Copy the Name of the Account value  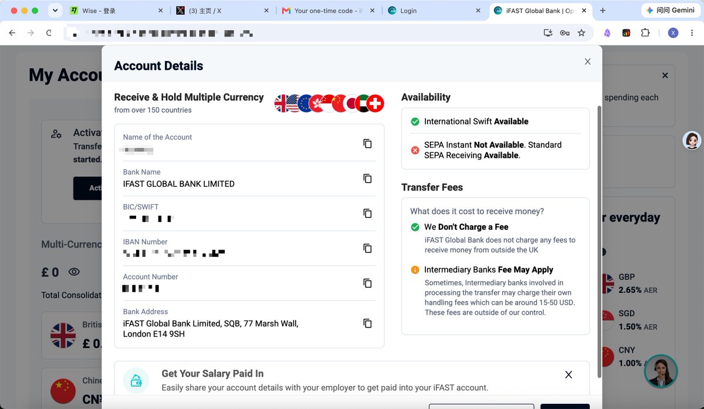(x=367, y=144)
